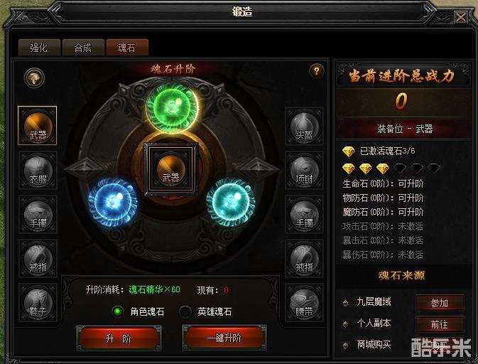The image size is (478, 364).
Task: Click 参加 for 九层魔域
Action: coord(440,303)
